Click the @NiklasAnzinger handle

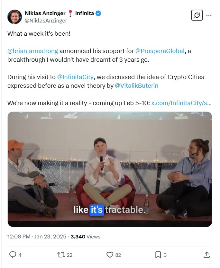click(46, 21)
